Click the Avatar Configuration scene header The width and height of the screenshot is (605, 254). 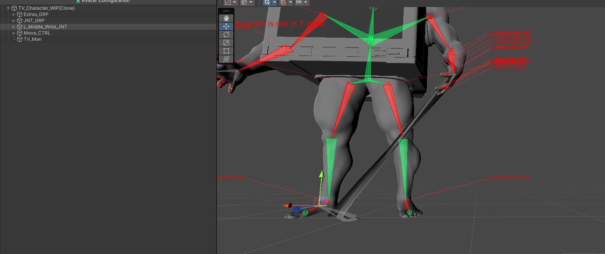(105, 2)
